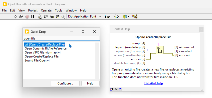The height and width of the screenshot is (98, 212).
Task: Select the plain Open/Create/Replace File result
Action: click(x=42, y=56)
